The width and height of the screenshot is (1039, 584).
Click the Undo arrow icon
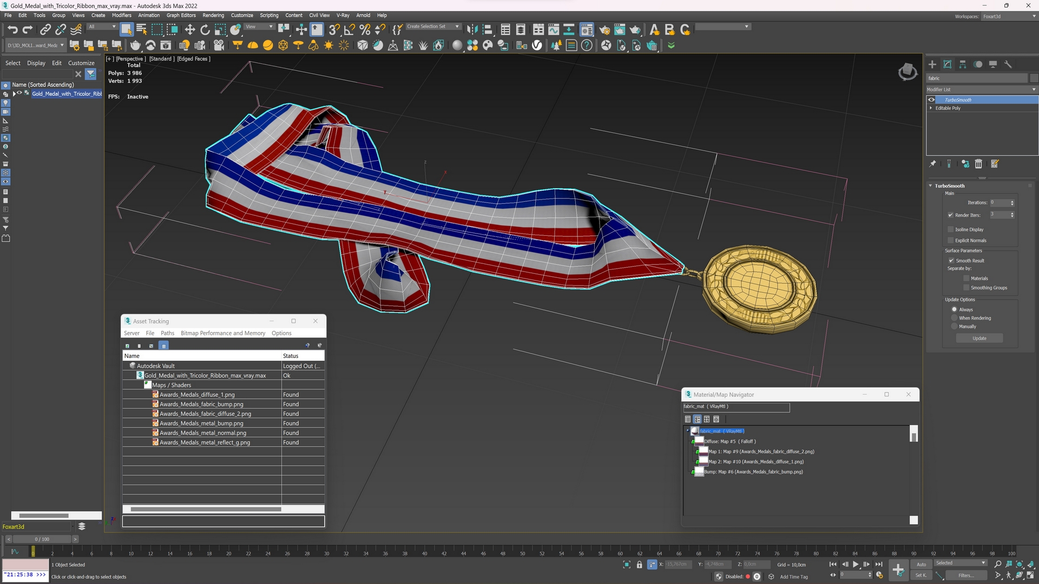tap(12, 30)
